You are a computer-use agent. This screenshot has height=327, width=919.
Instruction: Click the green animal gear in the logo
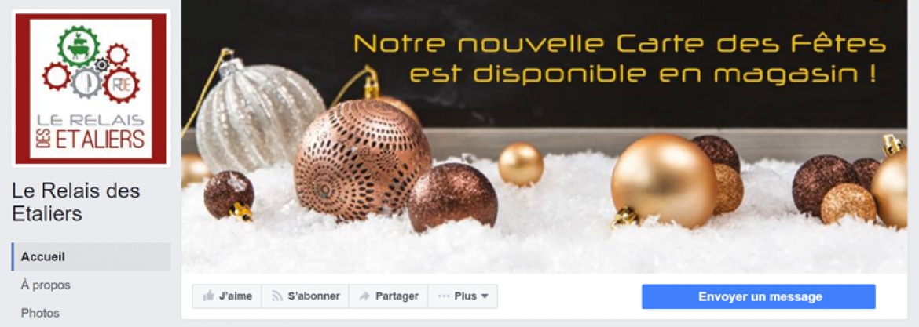79,47
